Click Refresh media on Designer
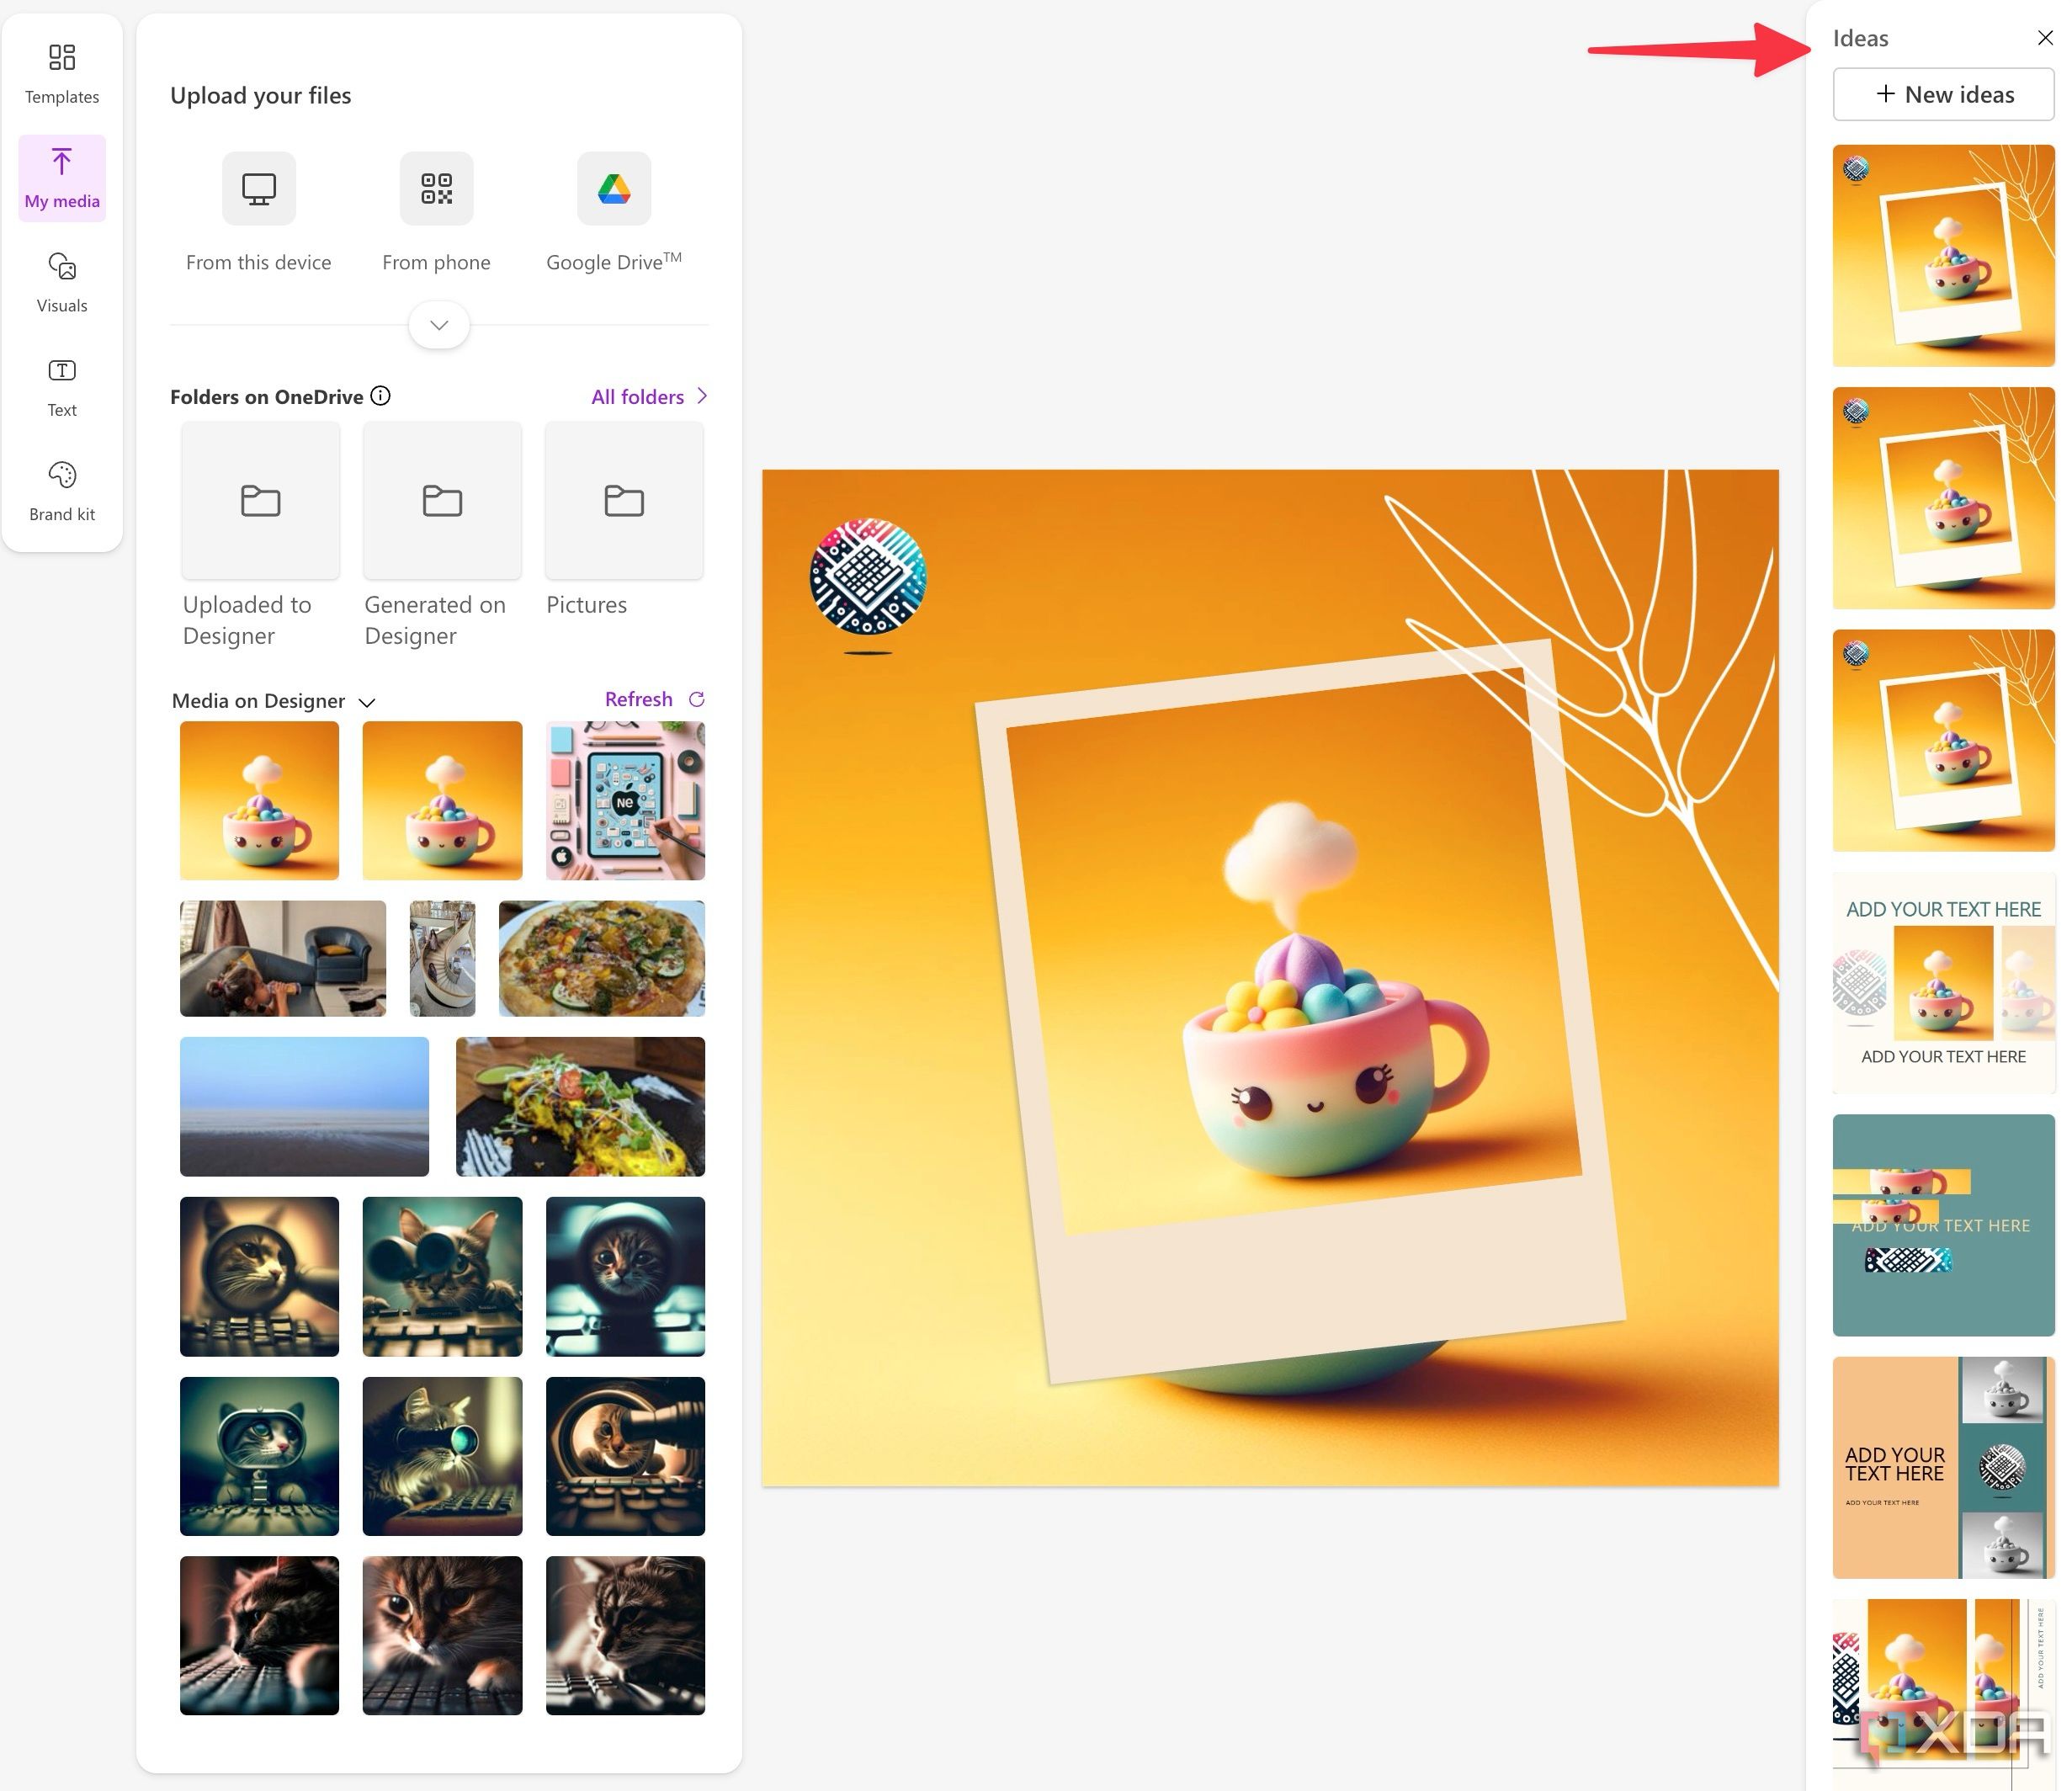This screenshot has height=1791, width=2072. coord(656,698)
